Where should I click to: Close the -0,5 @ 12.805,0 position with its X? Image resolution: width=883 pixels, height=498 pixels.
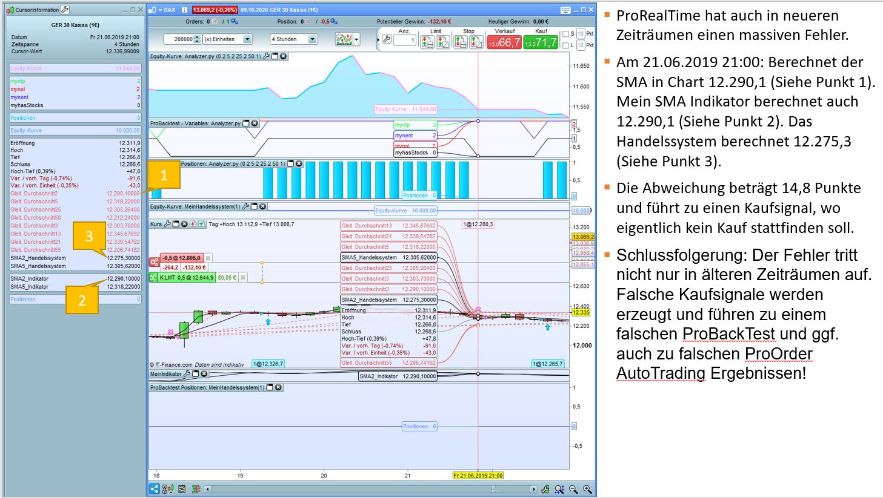(x=208, y=258)
